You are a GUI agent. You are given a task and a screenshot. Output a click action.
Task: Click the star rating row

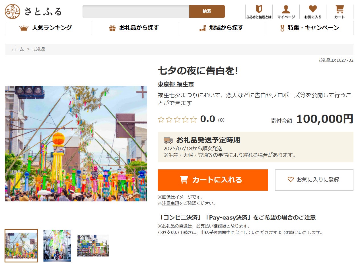tap(177, 119)
